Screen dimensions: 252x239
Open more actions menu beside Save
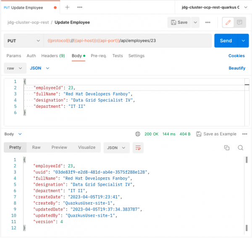tap(207, 22)
